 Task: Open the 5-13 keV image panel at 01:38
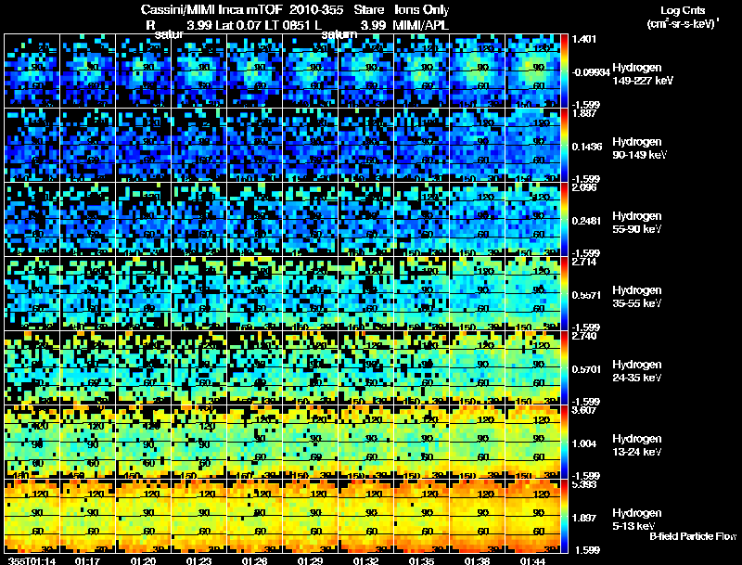[477, 516]
